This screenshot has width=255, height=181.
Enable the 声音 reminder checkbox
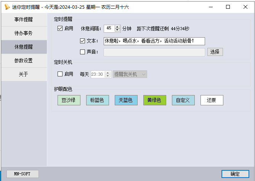(83, 52)
